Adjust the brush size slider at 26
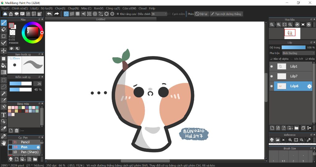The width and height of the screenshot is (316, 167). tap(21, 83)
